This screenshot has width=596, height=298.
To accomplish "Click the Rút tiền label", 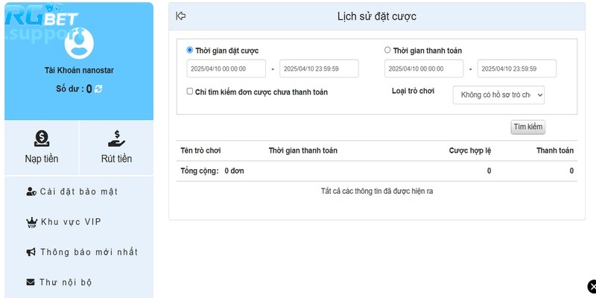I will coord(116,159).
